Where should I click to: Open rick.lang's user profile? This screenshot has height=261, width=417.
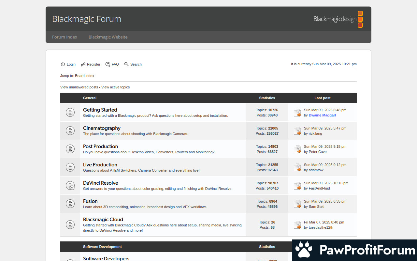click(315, 133)
